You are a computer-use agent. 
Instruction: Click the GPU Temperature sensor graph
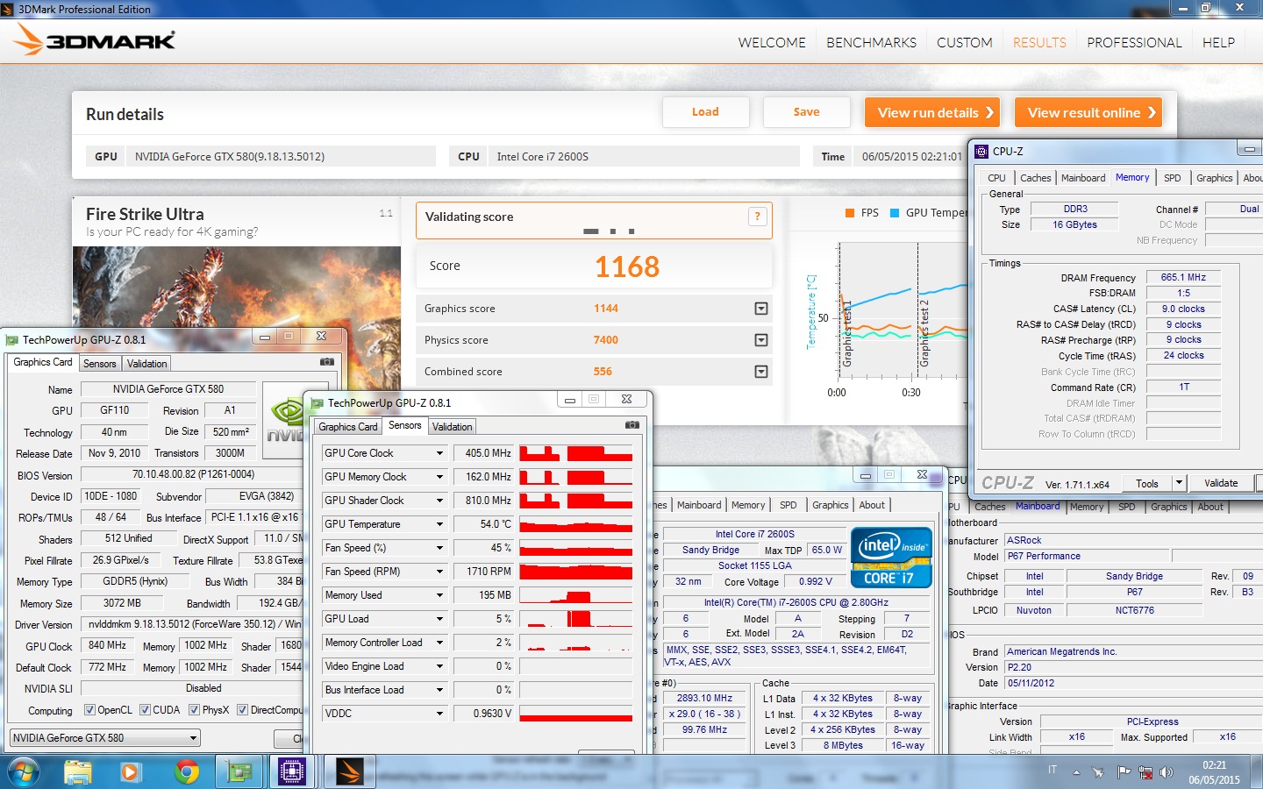tap(575, 524)
